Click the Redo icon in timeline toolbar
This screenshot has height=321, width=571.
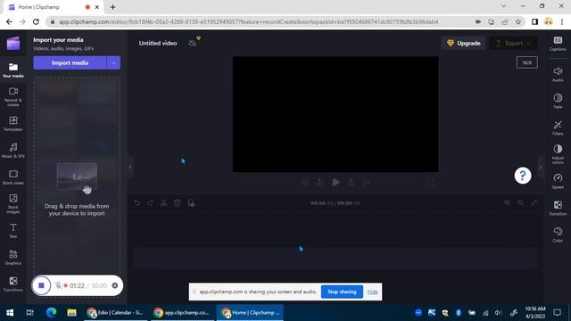[x=151, y=203]
